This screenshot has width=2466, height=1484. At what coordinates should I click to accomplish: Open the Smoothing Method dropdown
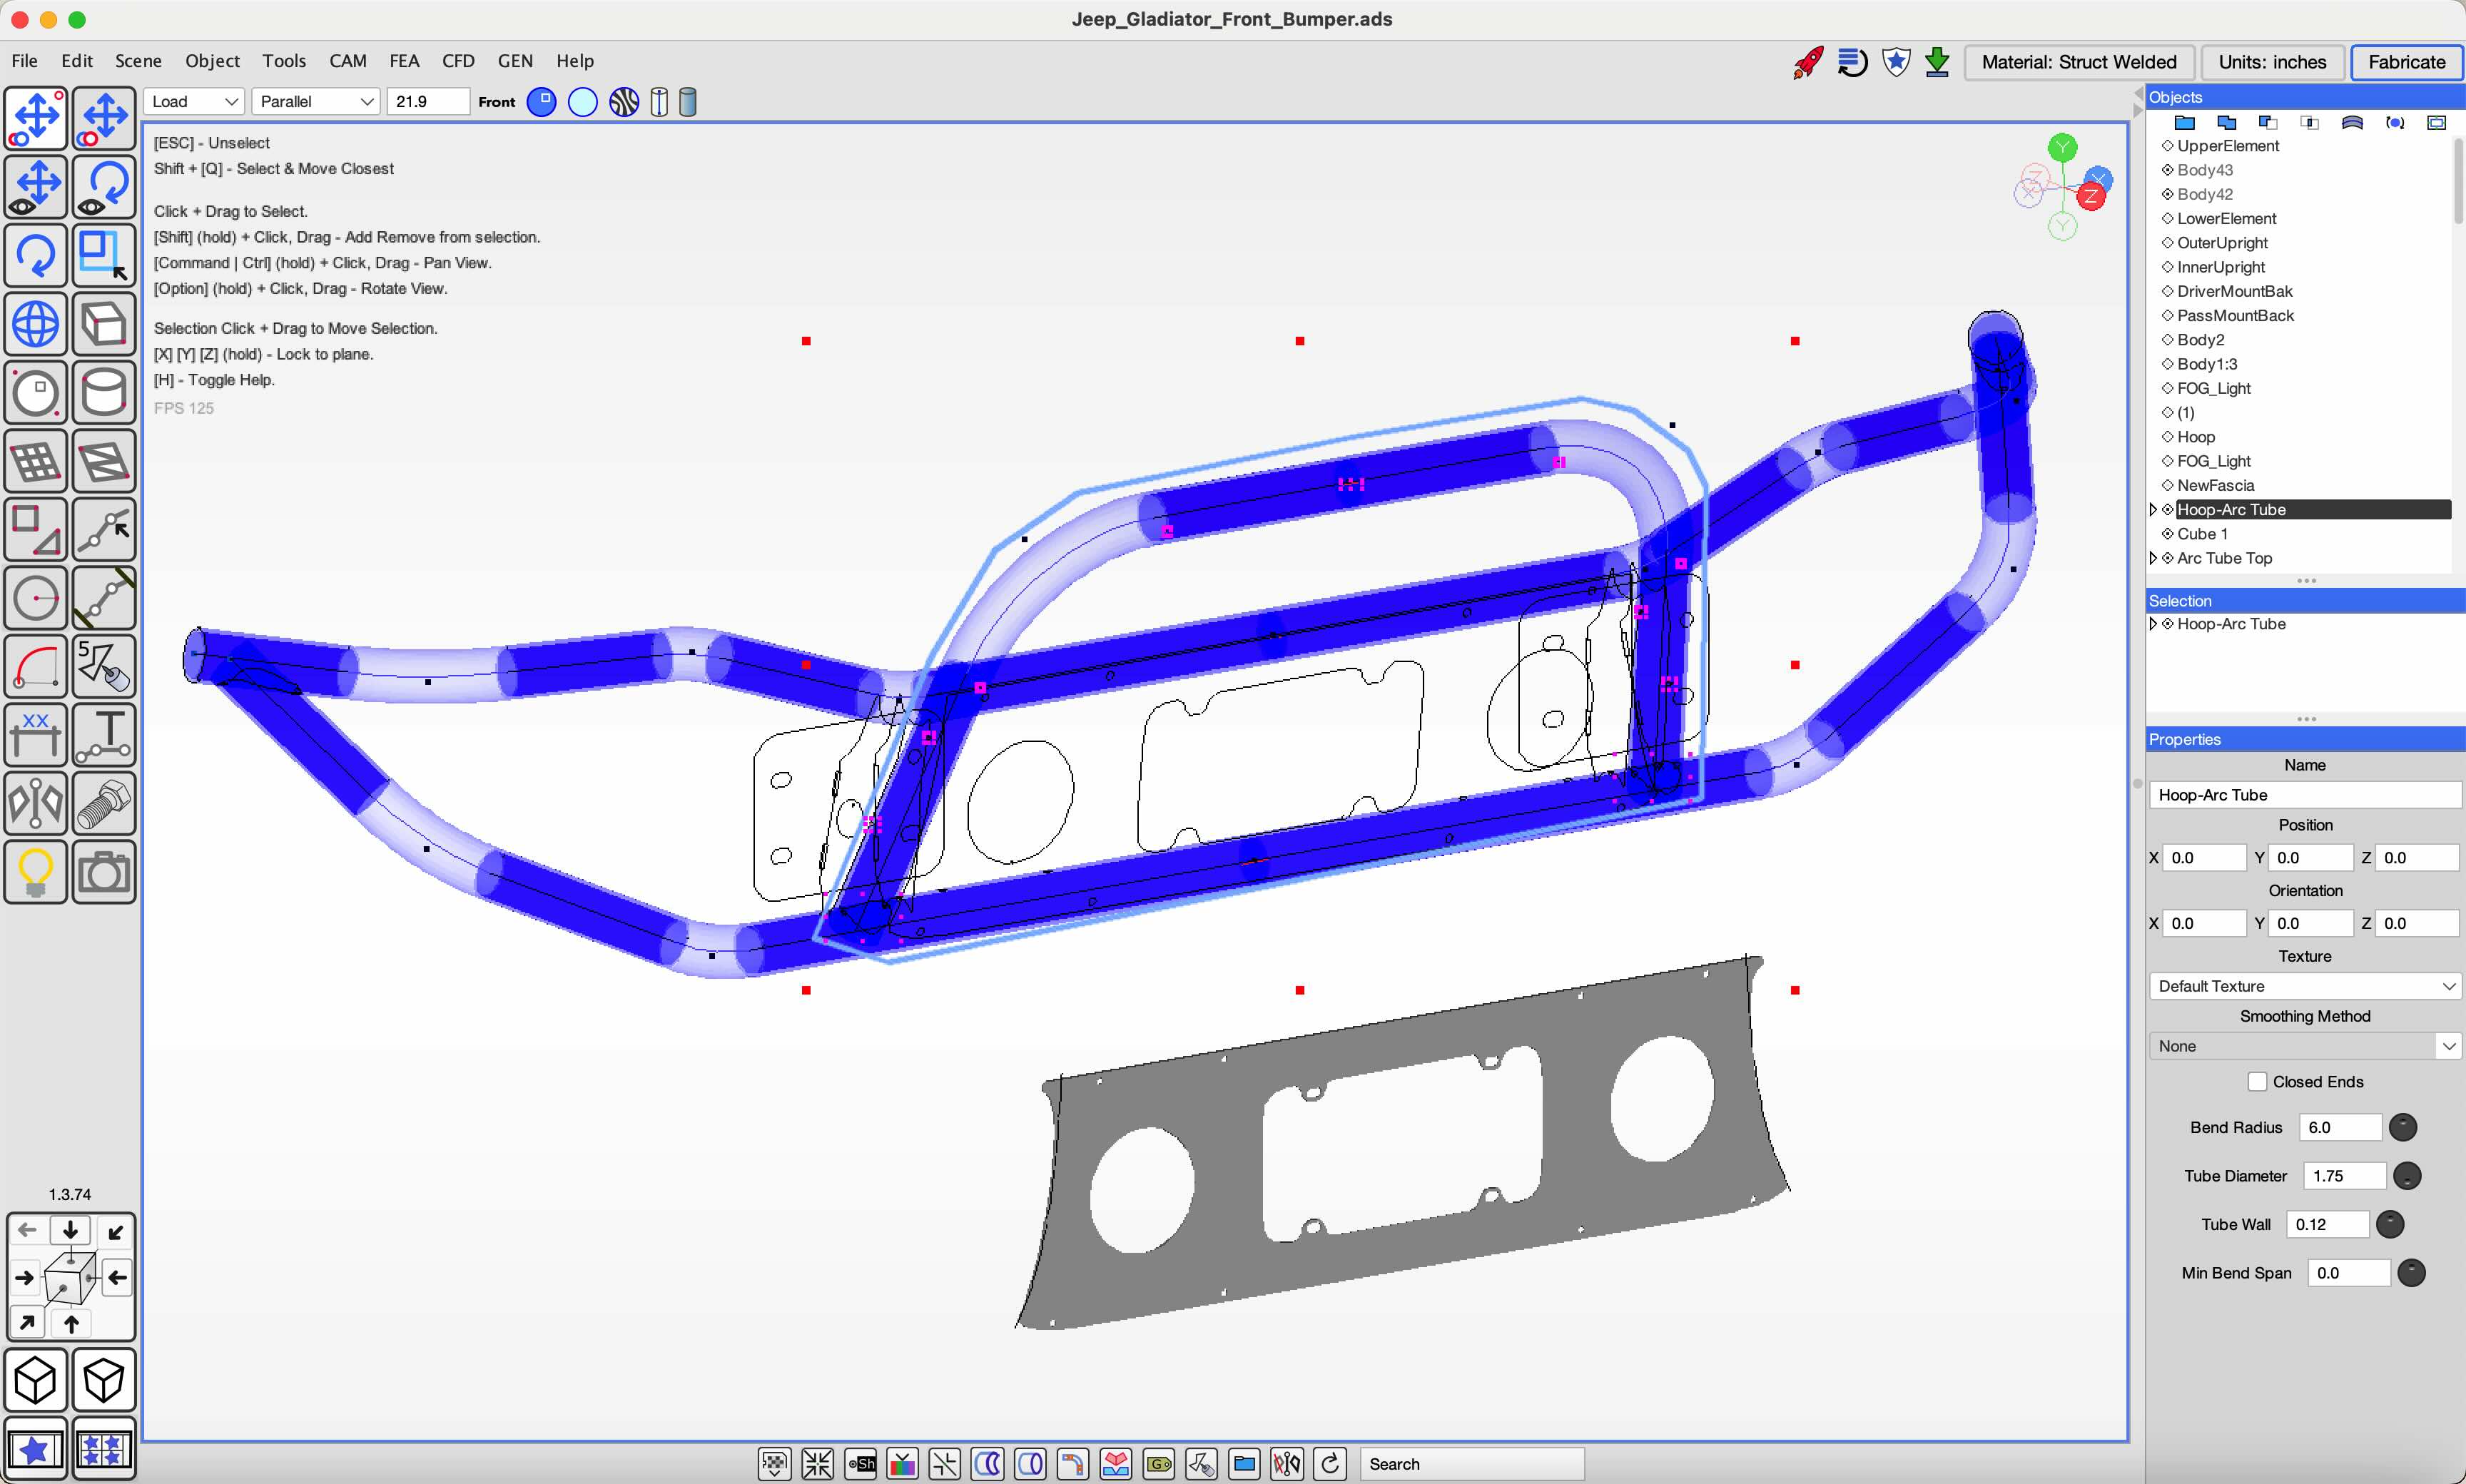[2305, 1046]
